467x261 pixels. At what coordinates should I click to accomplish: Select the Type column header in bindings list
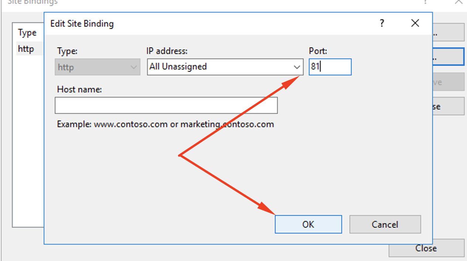27,33
